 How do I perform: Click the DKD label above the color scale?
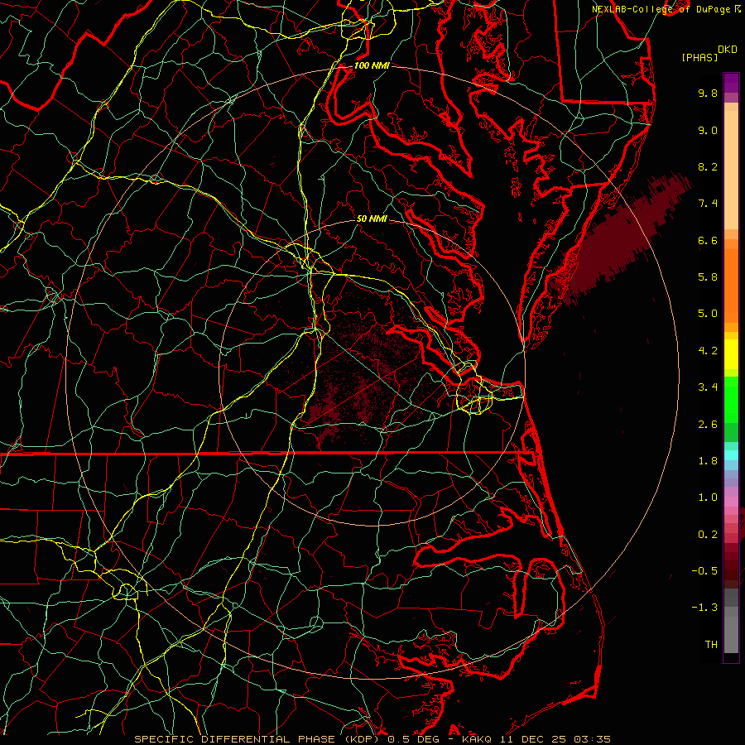click(x=727, y=50)
